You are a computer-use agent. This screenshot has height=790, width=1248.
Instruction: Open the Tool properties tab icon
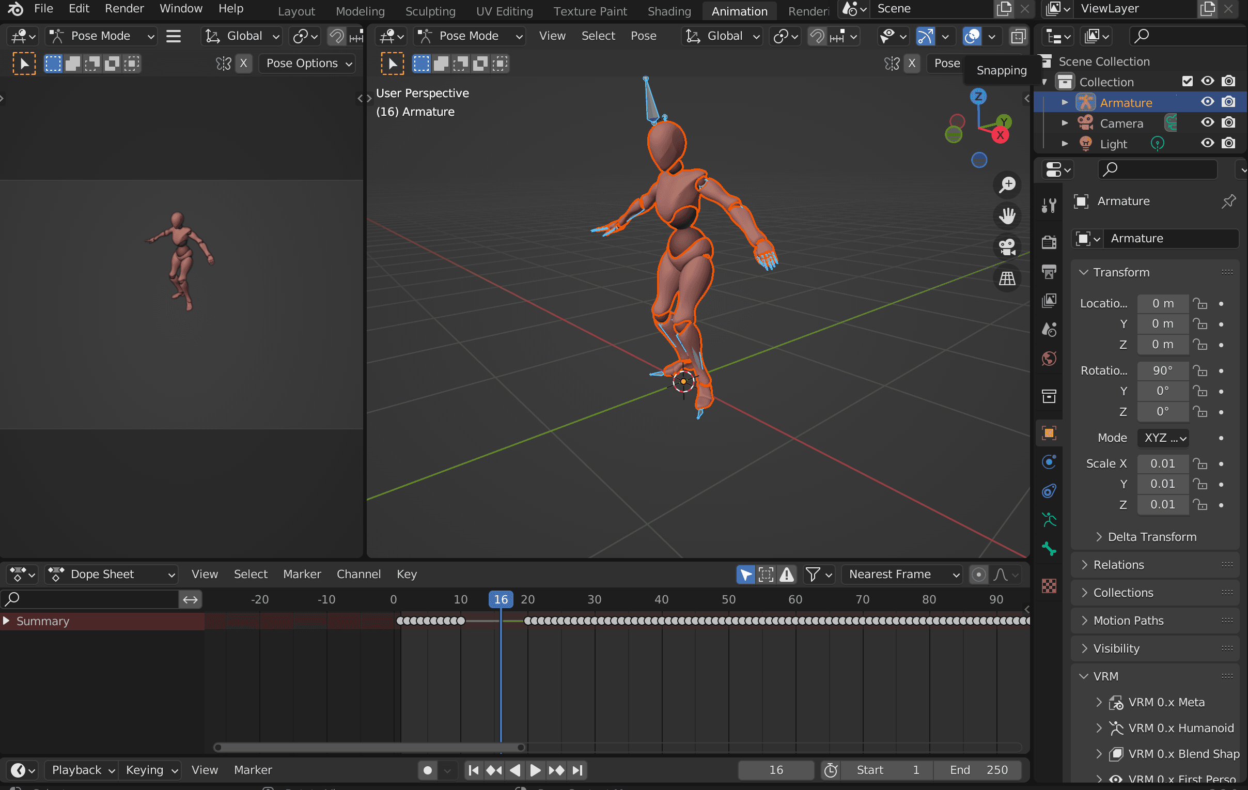click(x=1049, y=206)
